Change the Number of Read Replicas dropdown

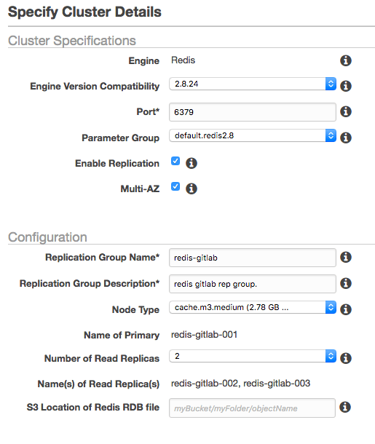(x=253, y=356)
